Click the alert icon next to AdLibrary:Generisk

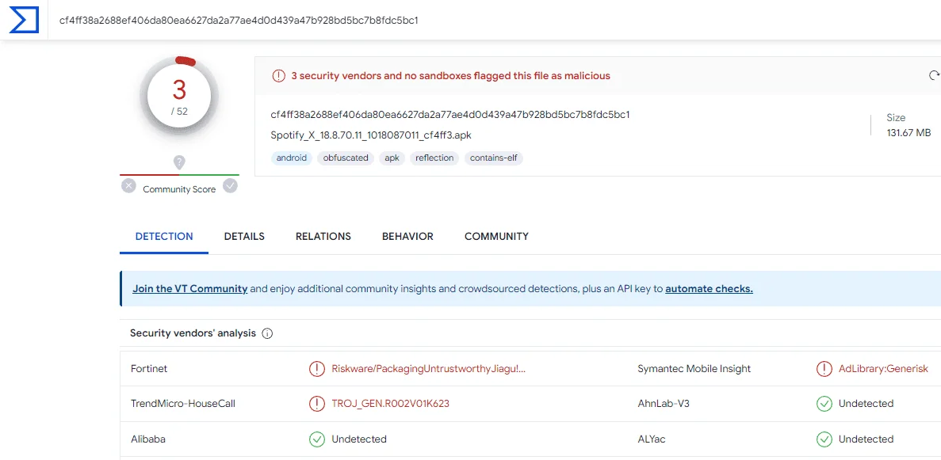point(824,369)
